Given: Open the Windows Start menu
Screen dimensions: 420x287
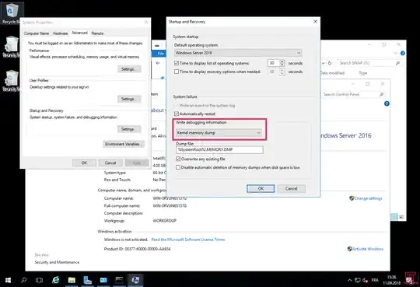Looking at the screenshot, I should tap(8, 280).
